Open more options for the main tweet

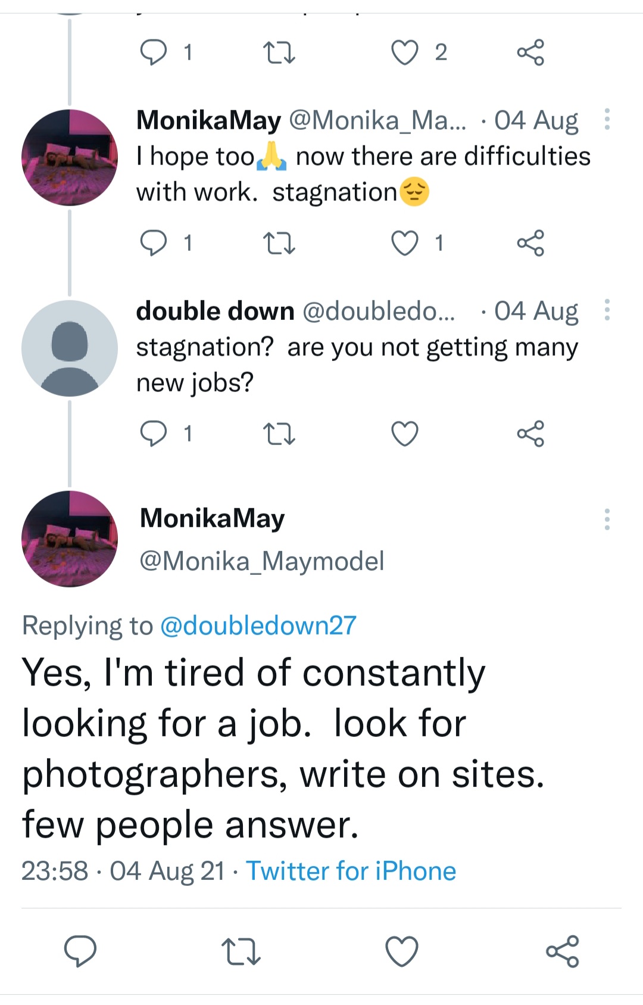[x=607, y=519]
